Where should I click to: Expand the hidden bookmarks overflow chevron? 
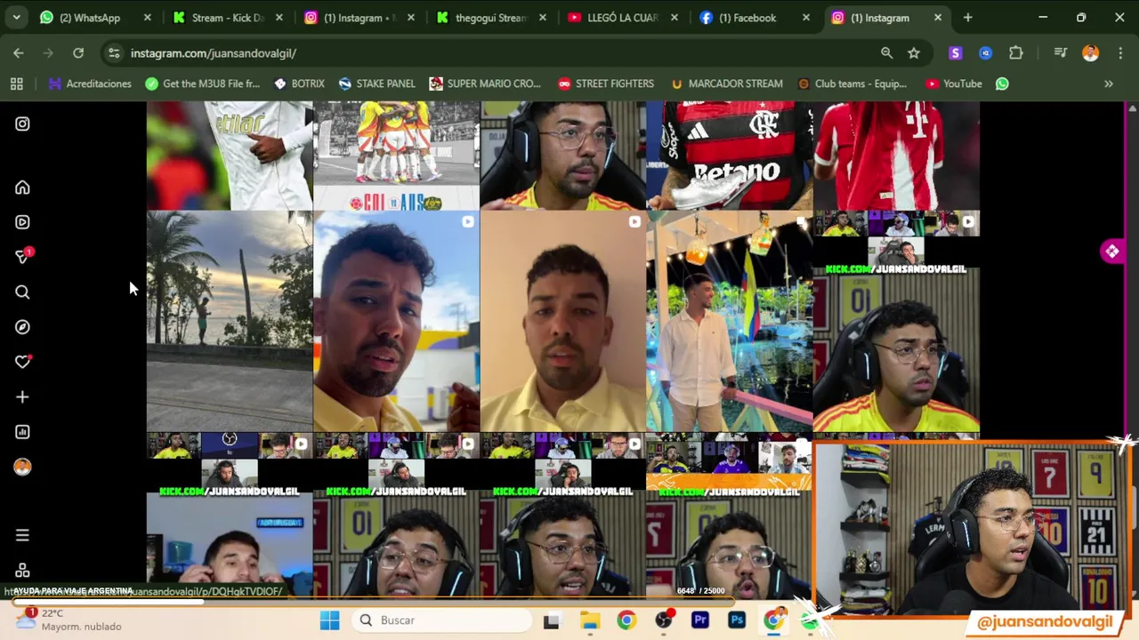[1109, 84]
